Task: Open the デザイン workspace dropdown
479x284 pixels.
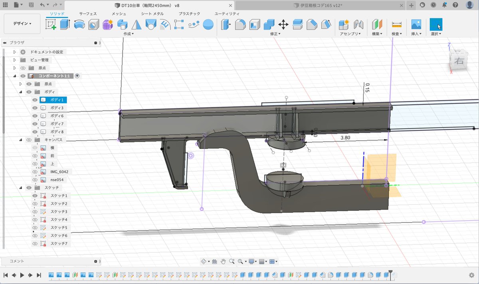Action: click(x=22, y=24)
